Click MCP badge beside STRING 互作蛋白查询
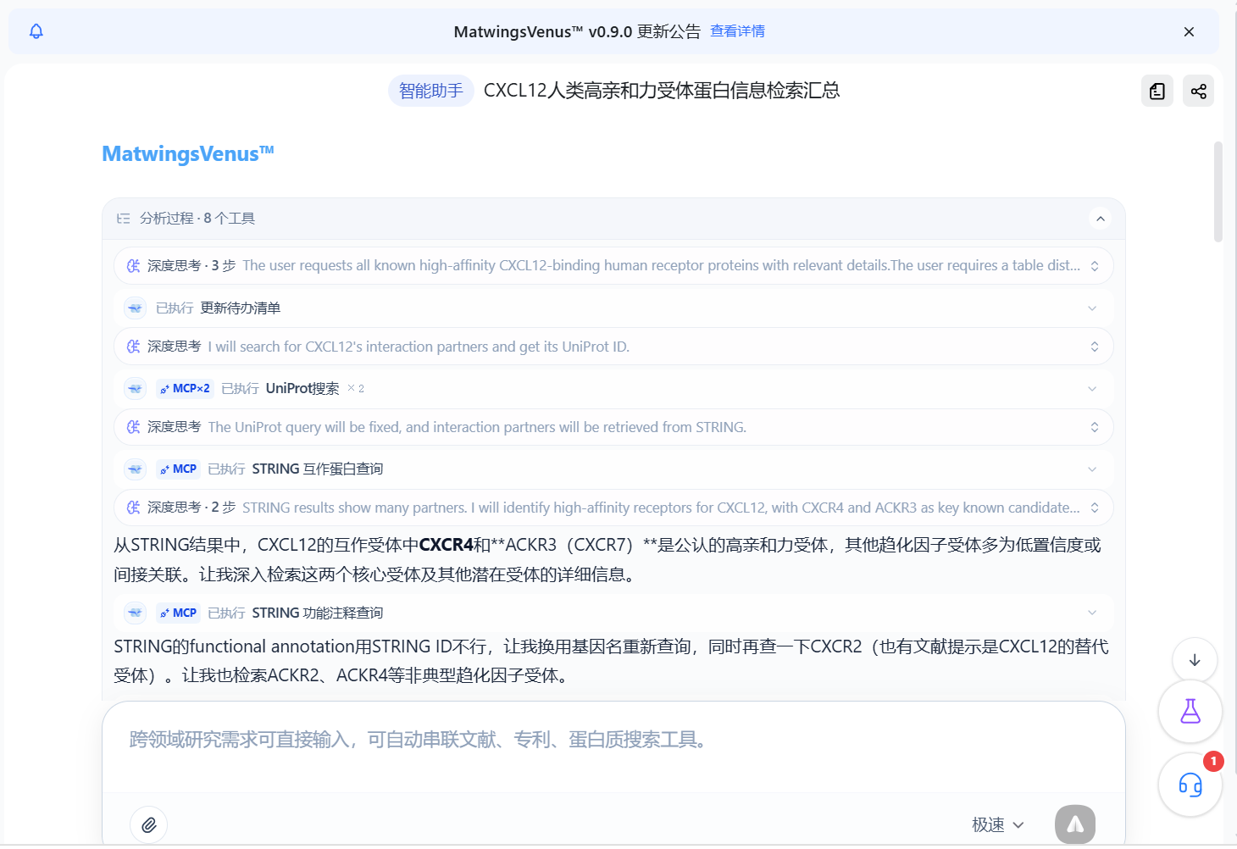Viewport: 1237px width, 849px height. [178, 469]
